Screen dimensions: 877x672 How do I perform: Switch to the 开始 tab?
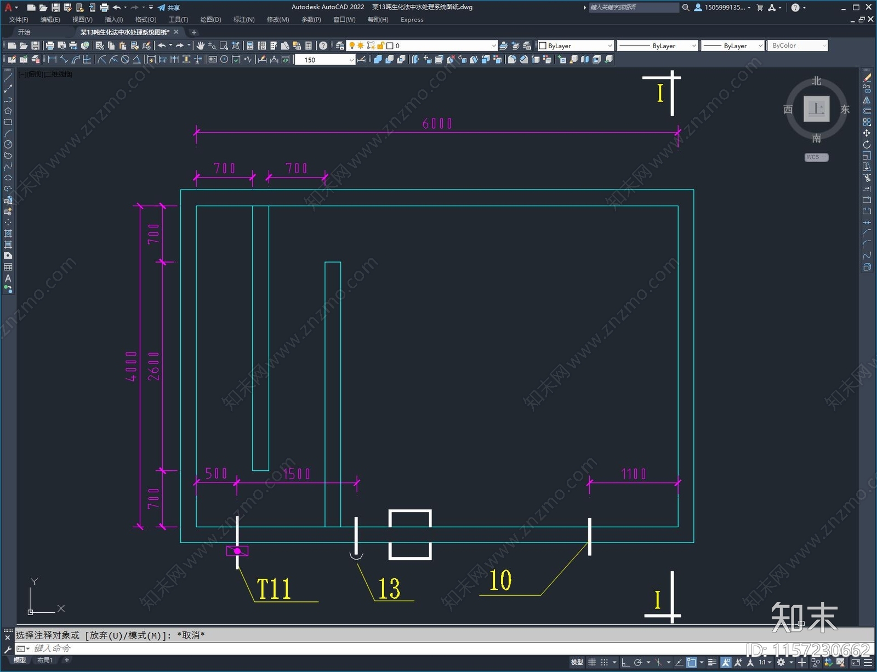pos(24,32)
